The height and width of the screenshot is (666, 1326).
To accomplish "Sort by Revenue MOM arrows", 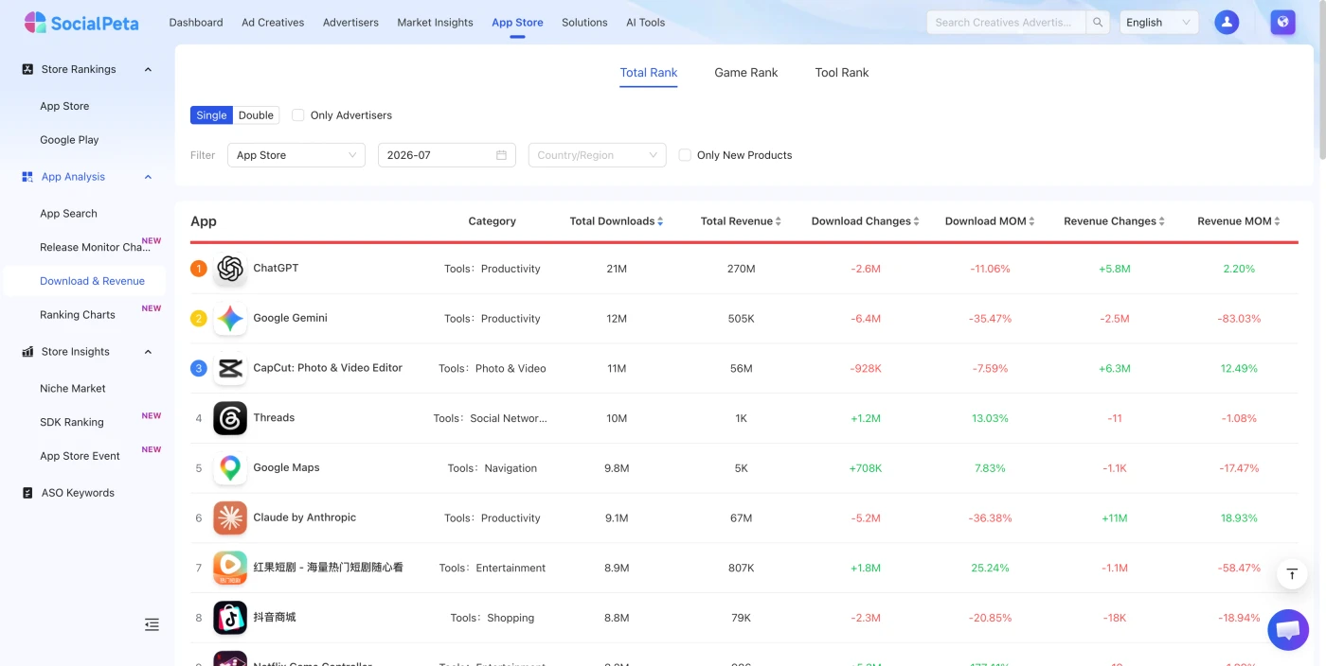I will (1278, 221).
